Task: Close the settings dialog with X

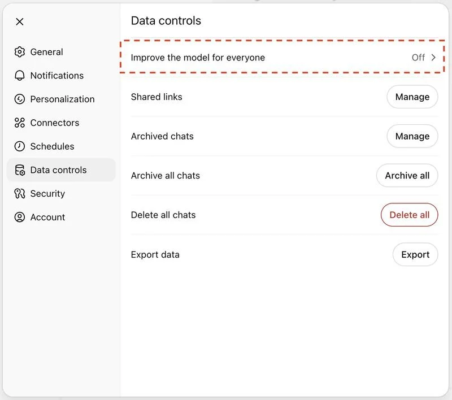Action: [20, 22]
